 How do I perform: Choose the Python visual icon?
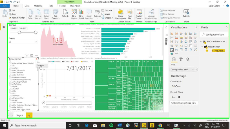(x=176, y=50)
